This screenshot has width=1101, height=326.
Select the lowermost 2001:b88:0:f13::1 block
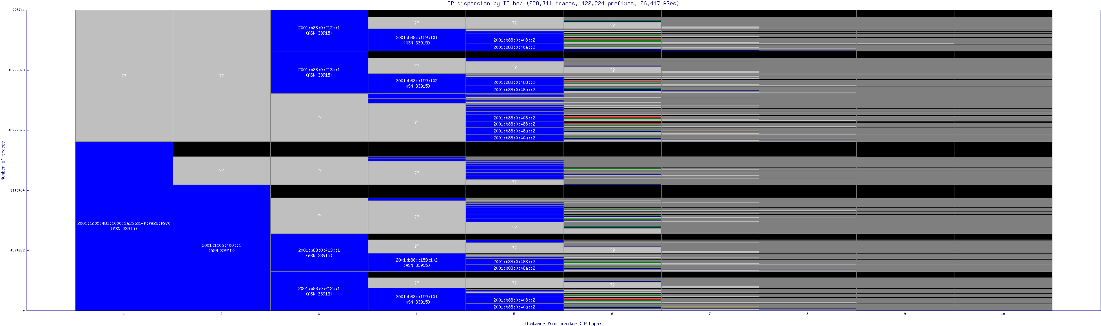[319, 253]
